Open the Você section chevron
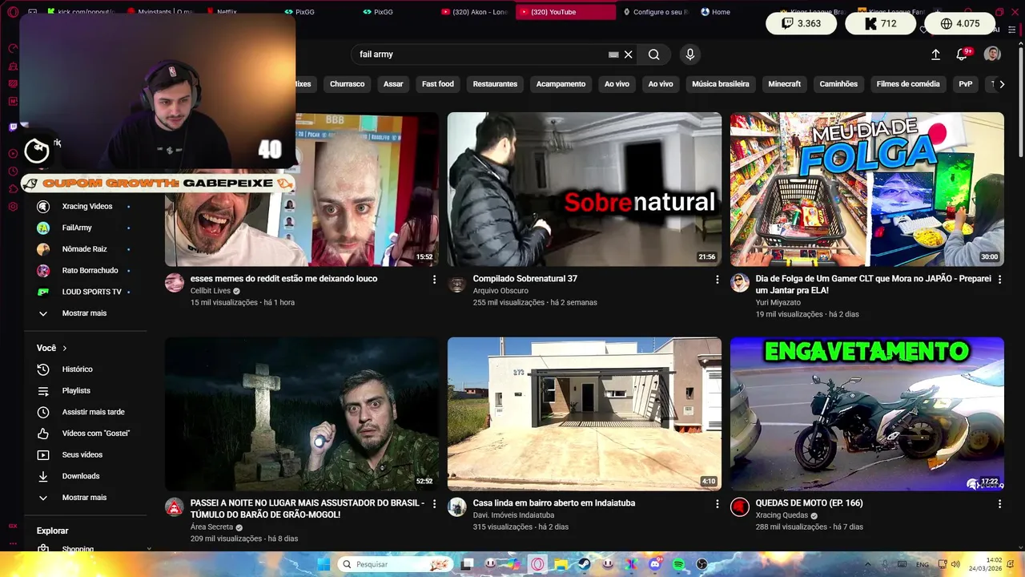The width and height of the screenshot is (1025, 577). (x=65, y=349)
